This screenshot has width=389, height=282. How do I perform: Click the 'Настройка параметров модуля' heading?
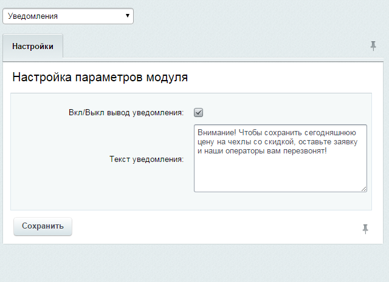pyautogui.click(x=100, y=78)
